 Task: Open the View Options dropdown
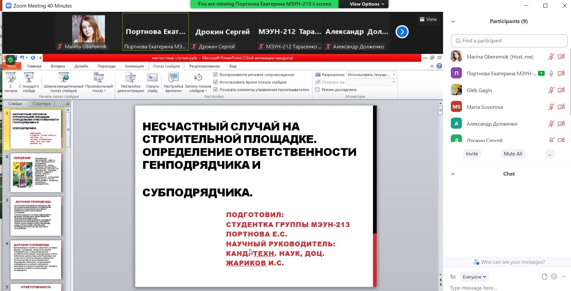point(367,4)
